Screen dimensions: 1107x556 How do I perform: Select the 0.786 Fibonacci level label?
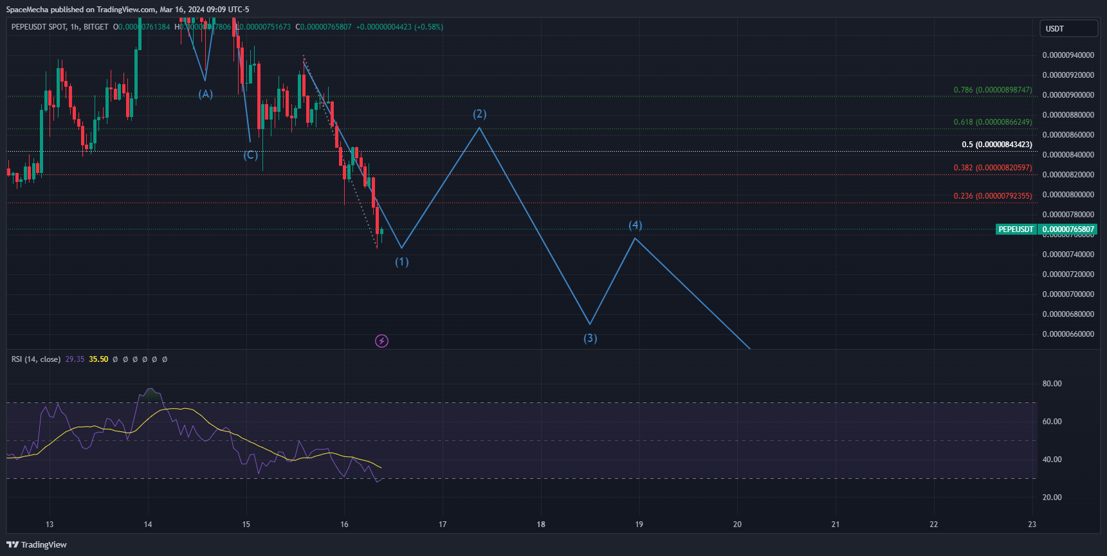993,90
